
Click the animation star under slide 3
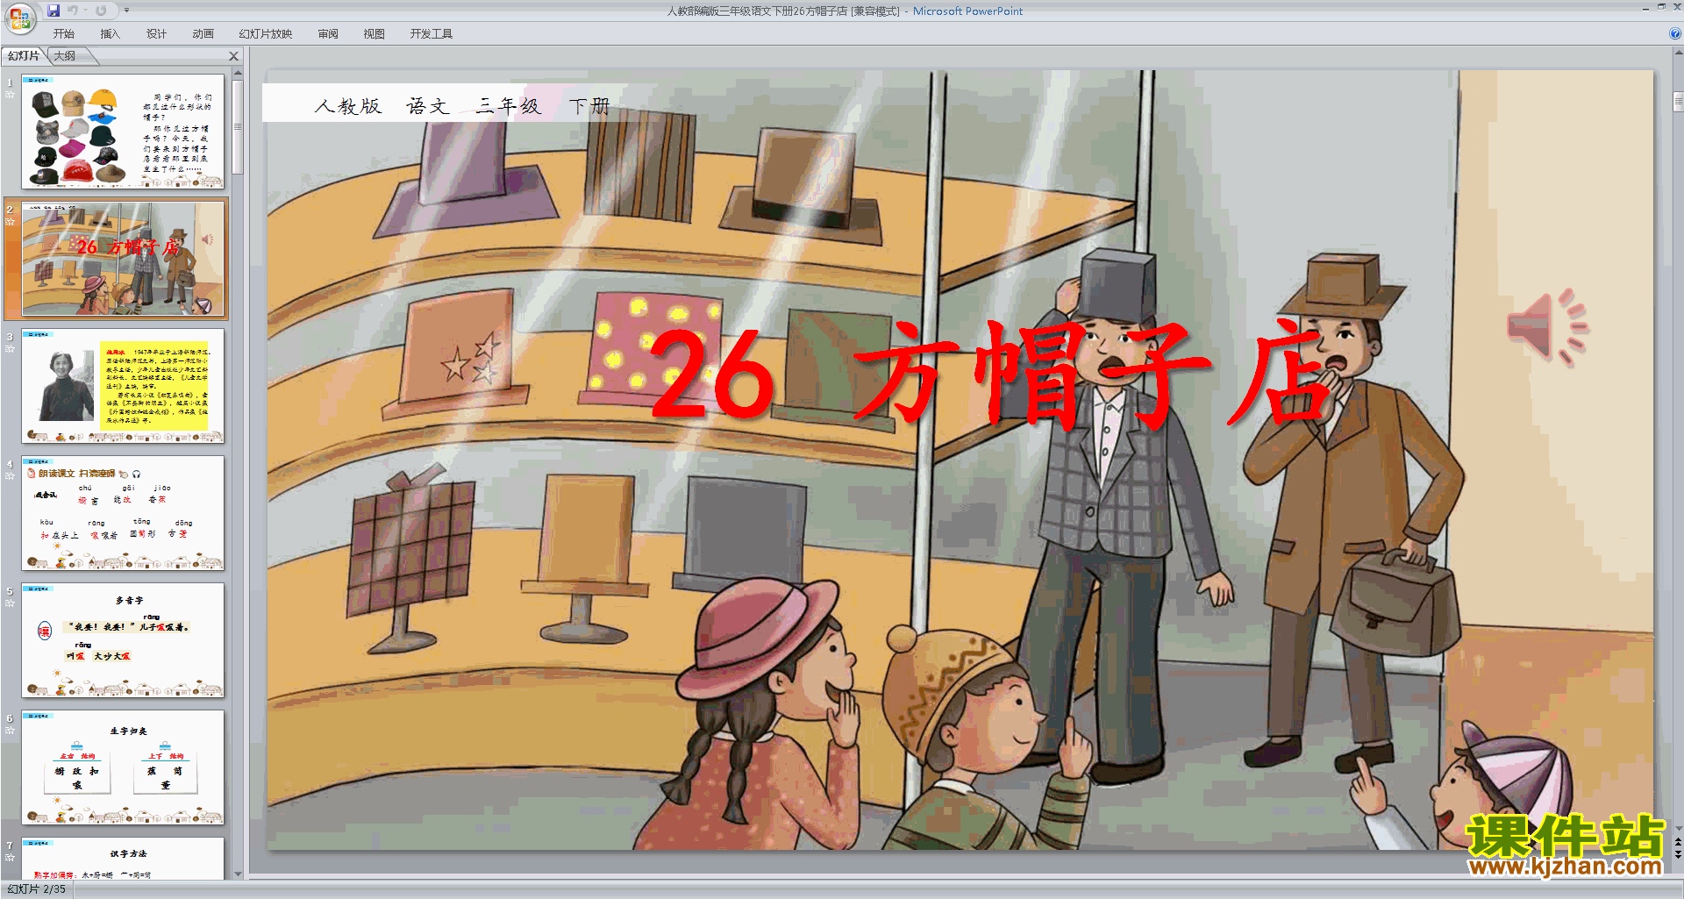(10, 349)
